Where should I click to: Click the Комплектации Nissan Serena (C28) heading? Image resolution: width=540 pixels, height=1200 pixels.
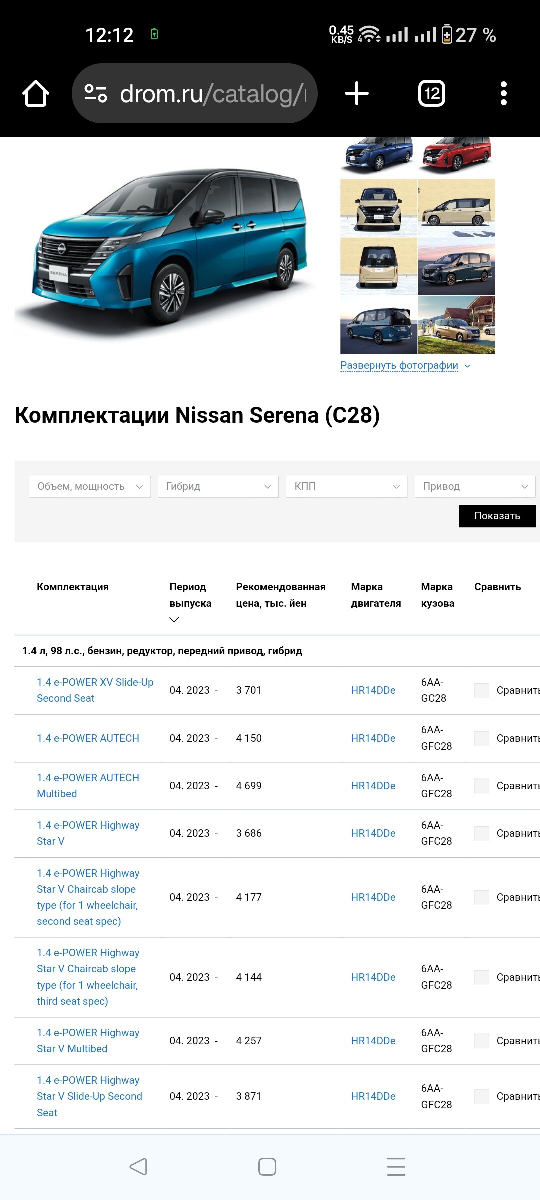197,415
